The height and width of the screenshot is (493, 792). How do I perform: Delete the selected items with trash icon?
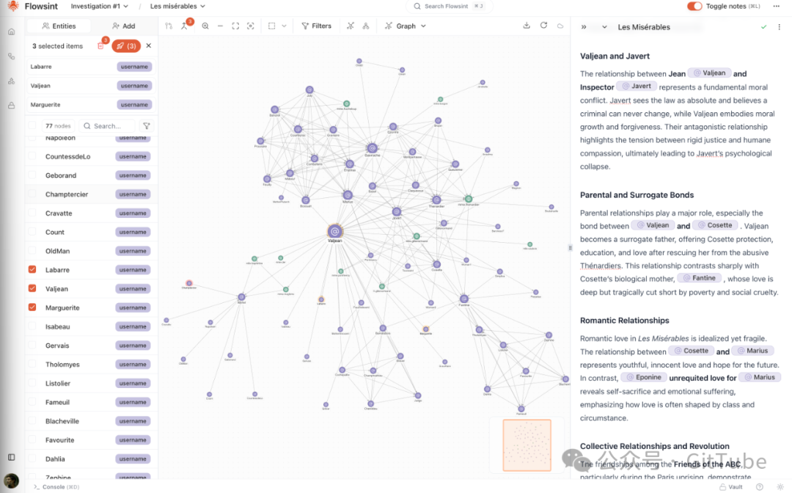click(x=101, y=45)
